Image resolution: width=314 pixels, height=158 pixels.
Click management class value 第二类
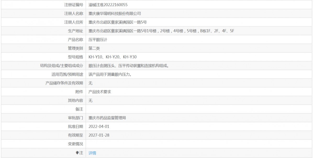point(94,48)
